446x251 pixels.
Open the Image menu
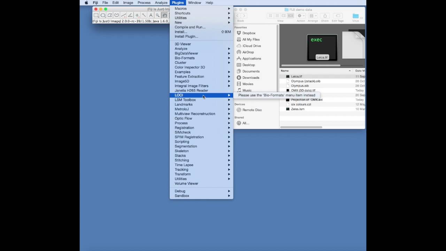click(128, 2)
